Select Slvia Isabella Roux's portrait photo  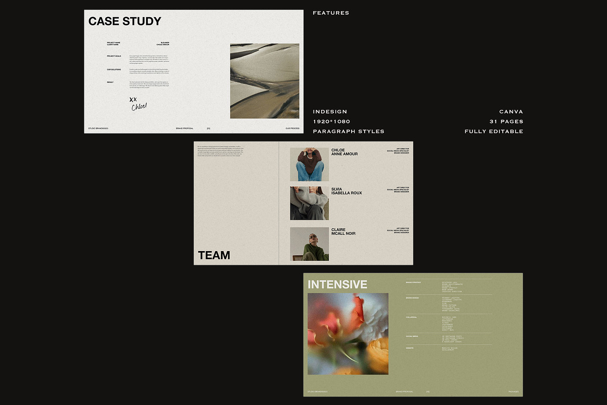pyautogui.click(x=310, y=203)
